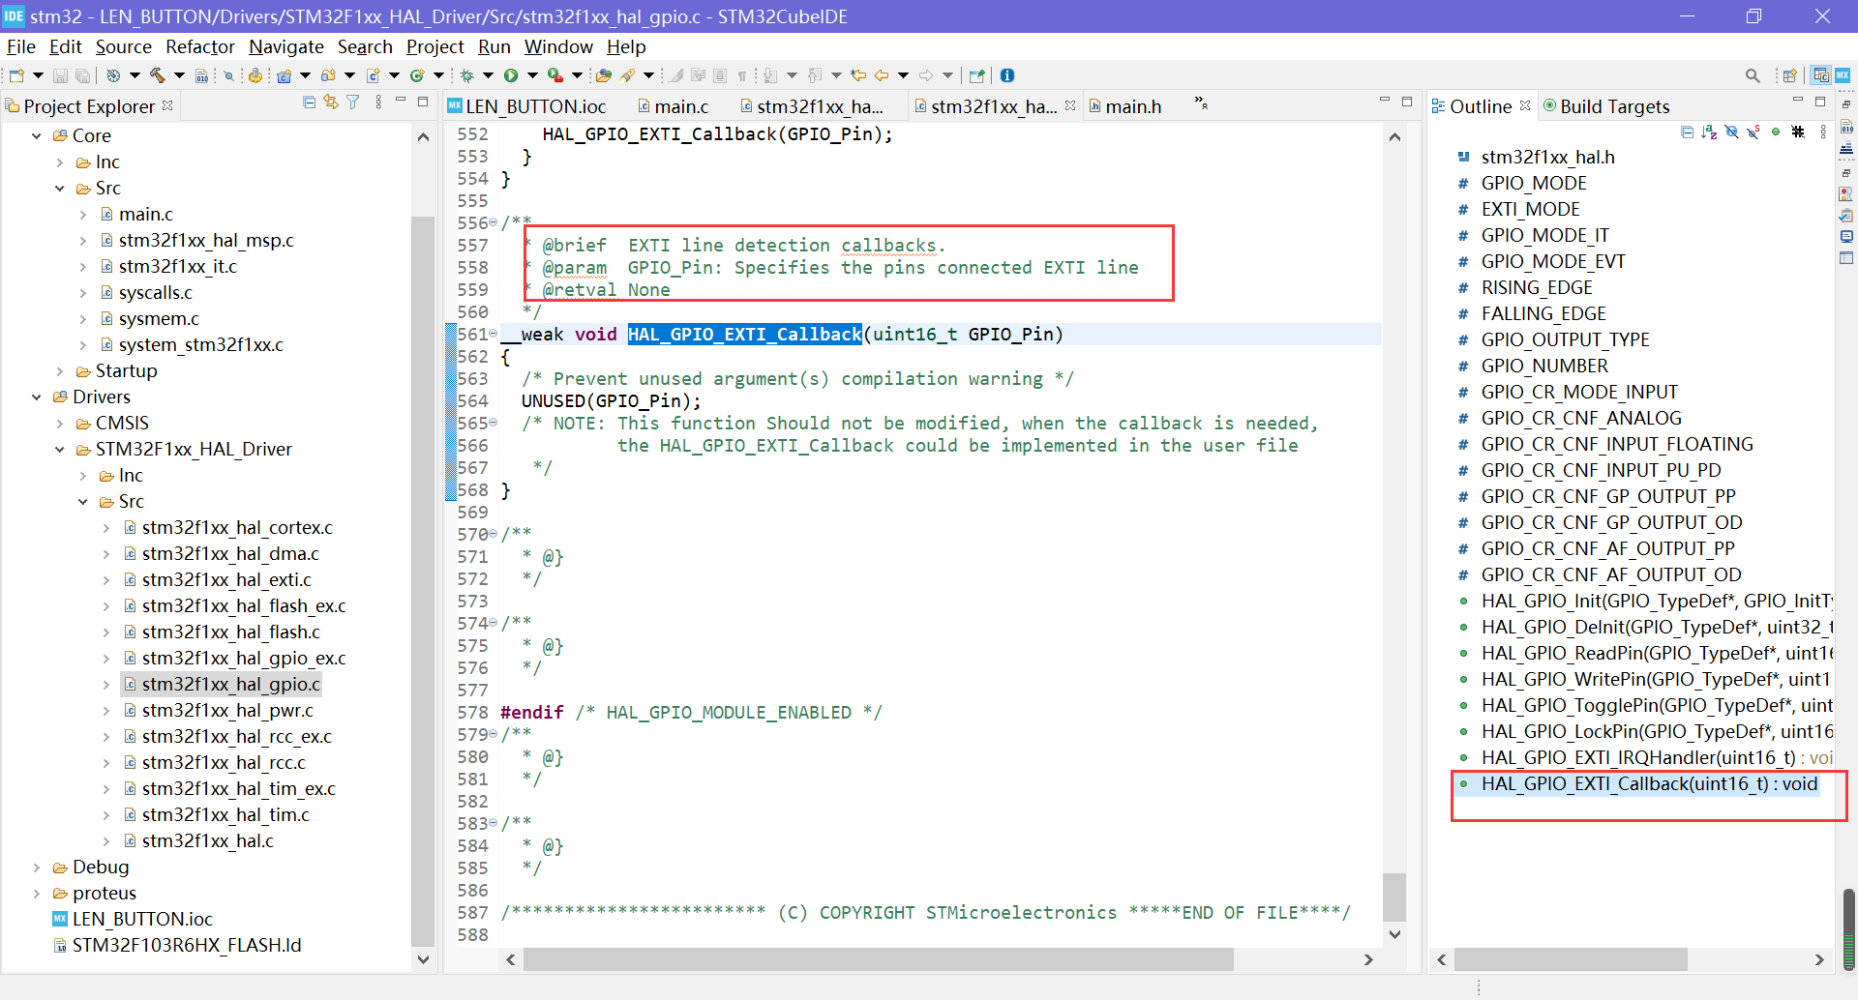Click the green Run button icon
The width and height of the screenshot is (1858, 1000).
(511, 75)
